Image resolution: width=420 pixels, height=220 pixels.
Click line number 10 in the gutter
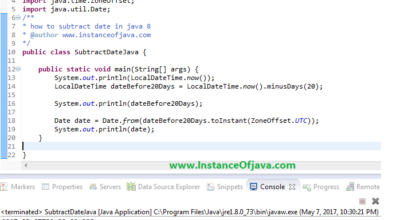pos(11,52)
